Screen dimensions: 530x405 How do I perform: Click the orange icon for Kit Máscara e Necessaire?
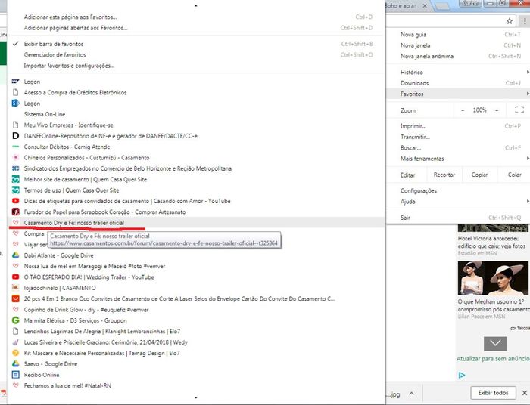tap(16, 353)
